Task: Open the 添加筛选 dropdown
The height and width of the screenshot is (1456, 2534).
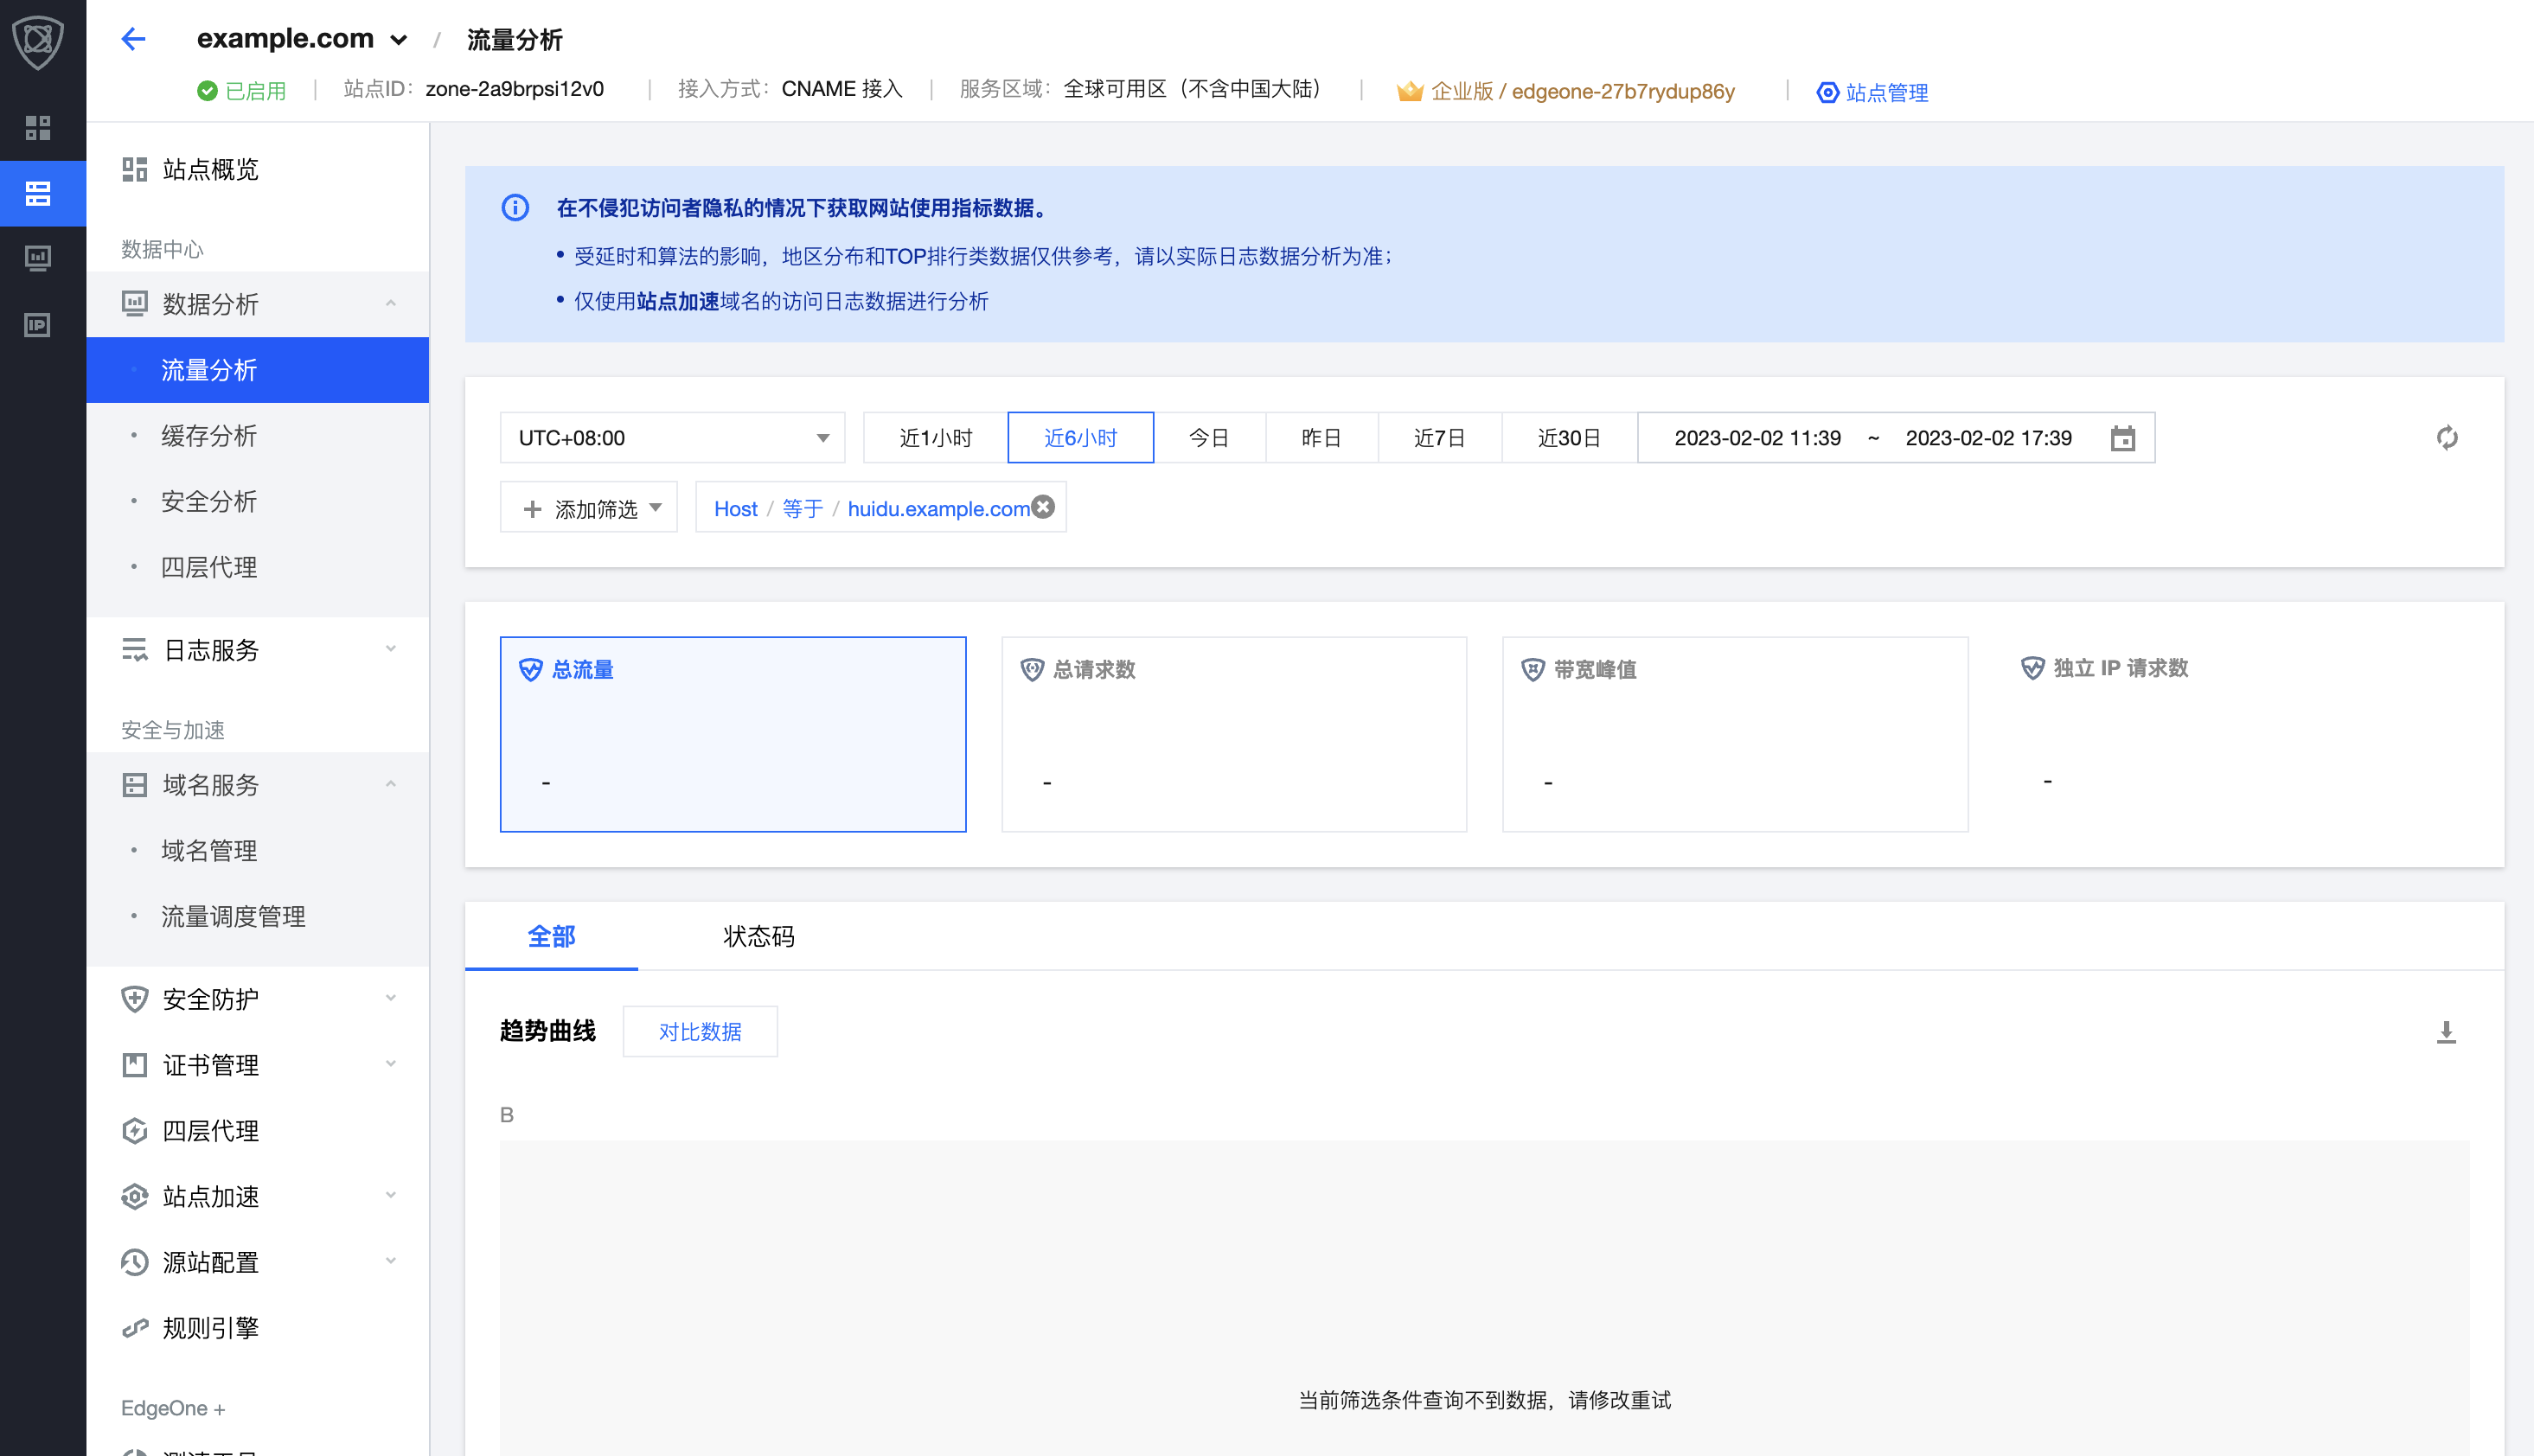Action: [589, 508]
